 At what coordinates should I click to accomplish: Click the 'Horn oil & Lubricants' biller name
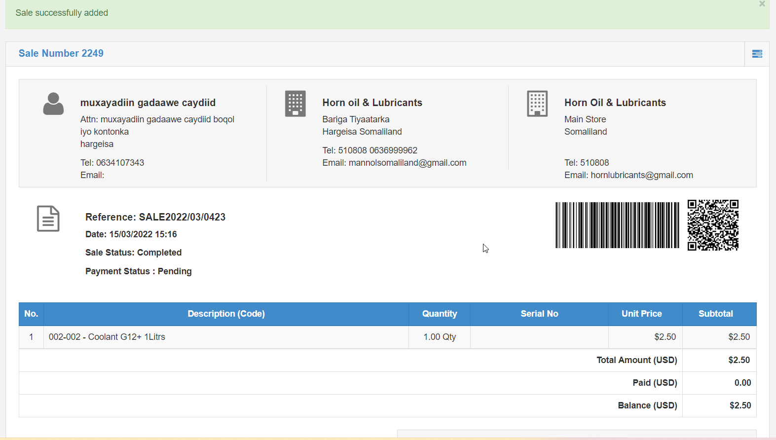point(372,103)
